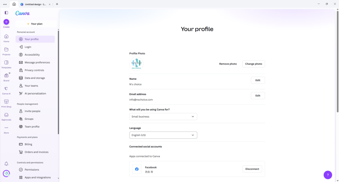Open Brand kit icon in sidebar
Viewport: 339px width, 182px height.
tap(6, 75)
